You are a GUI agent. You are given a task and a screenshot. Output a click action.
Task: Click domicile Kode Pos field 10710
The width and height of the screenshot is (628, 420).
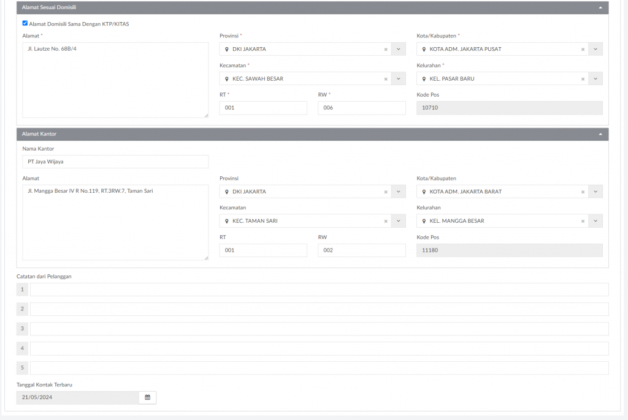pyautogui.click(x=510, y=108)
